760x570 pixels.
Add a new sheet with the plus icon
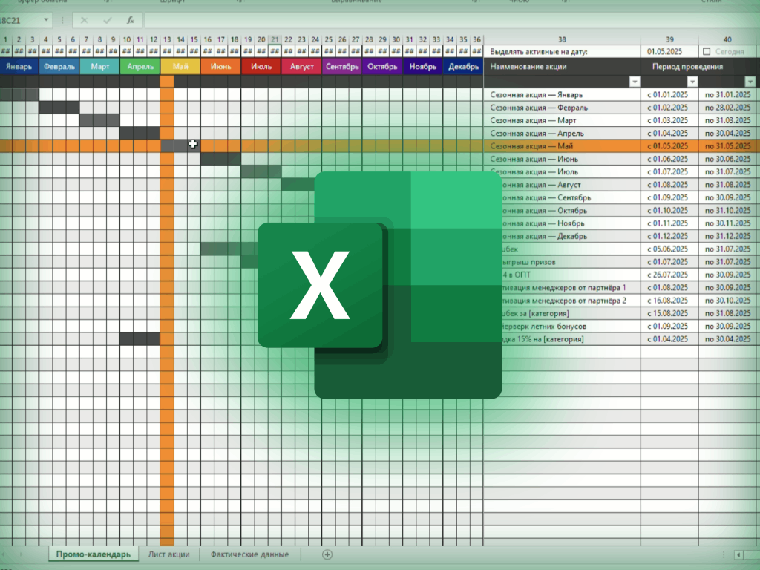327,554
